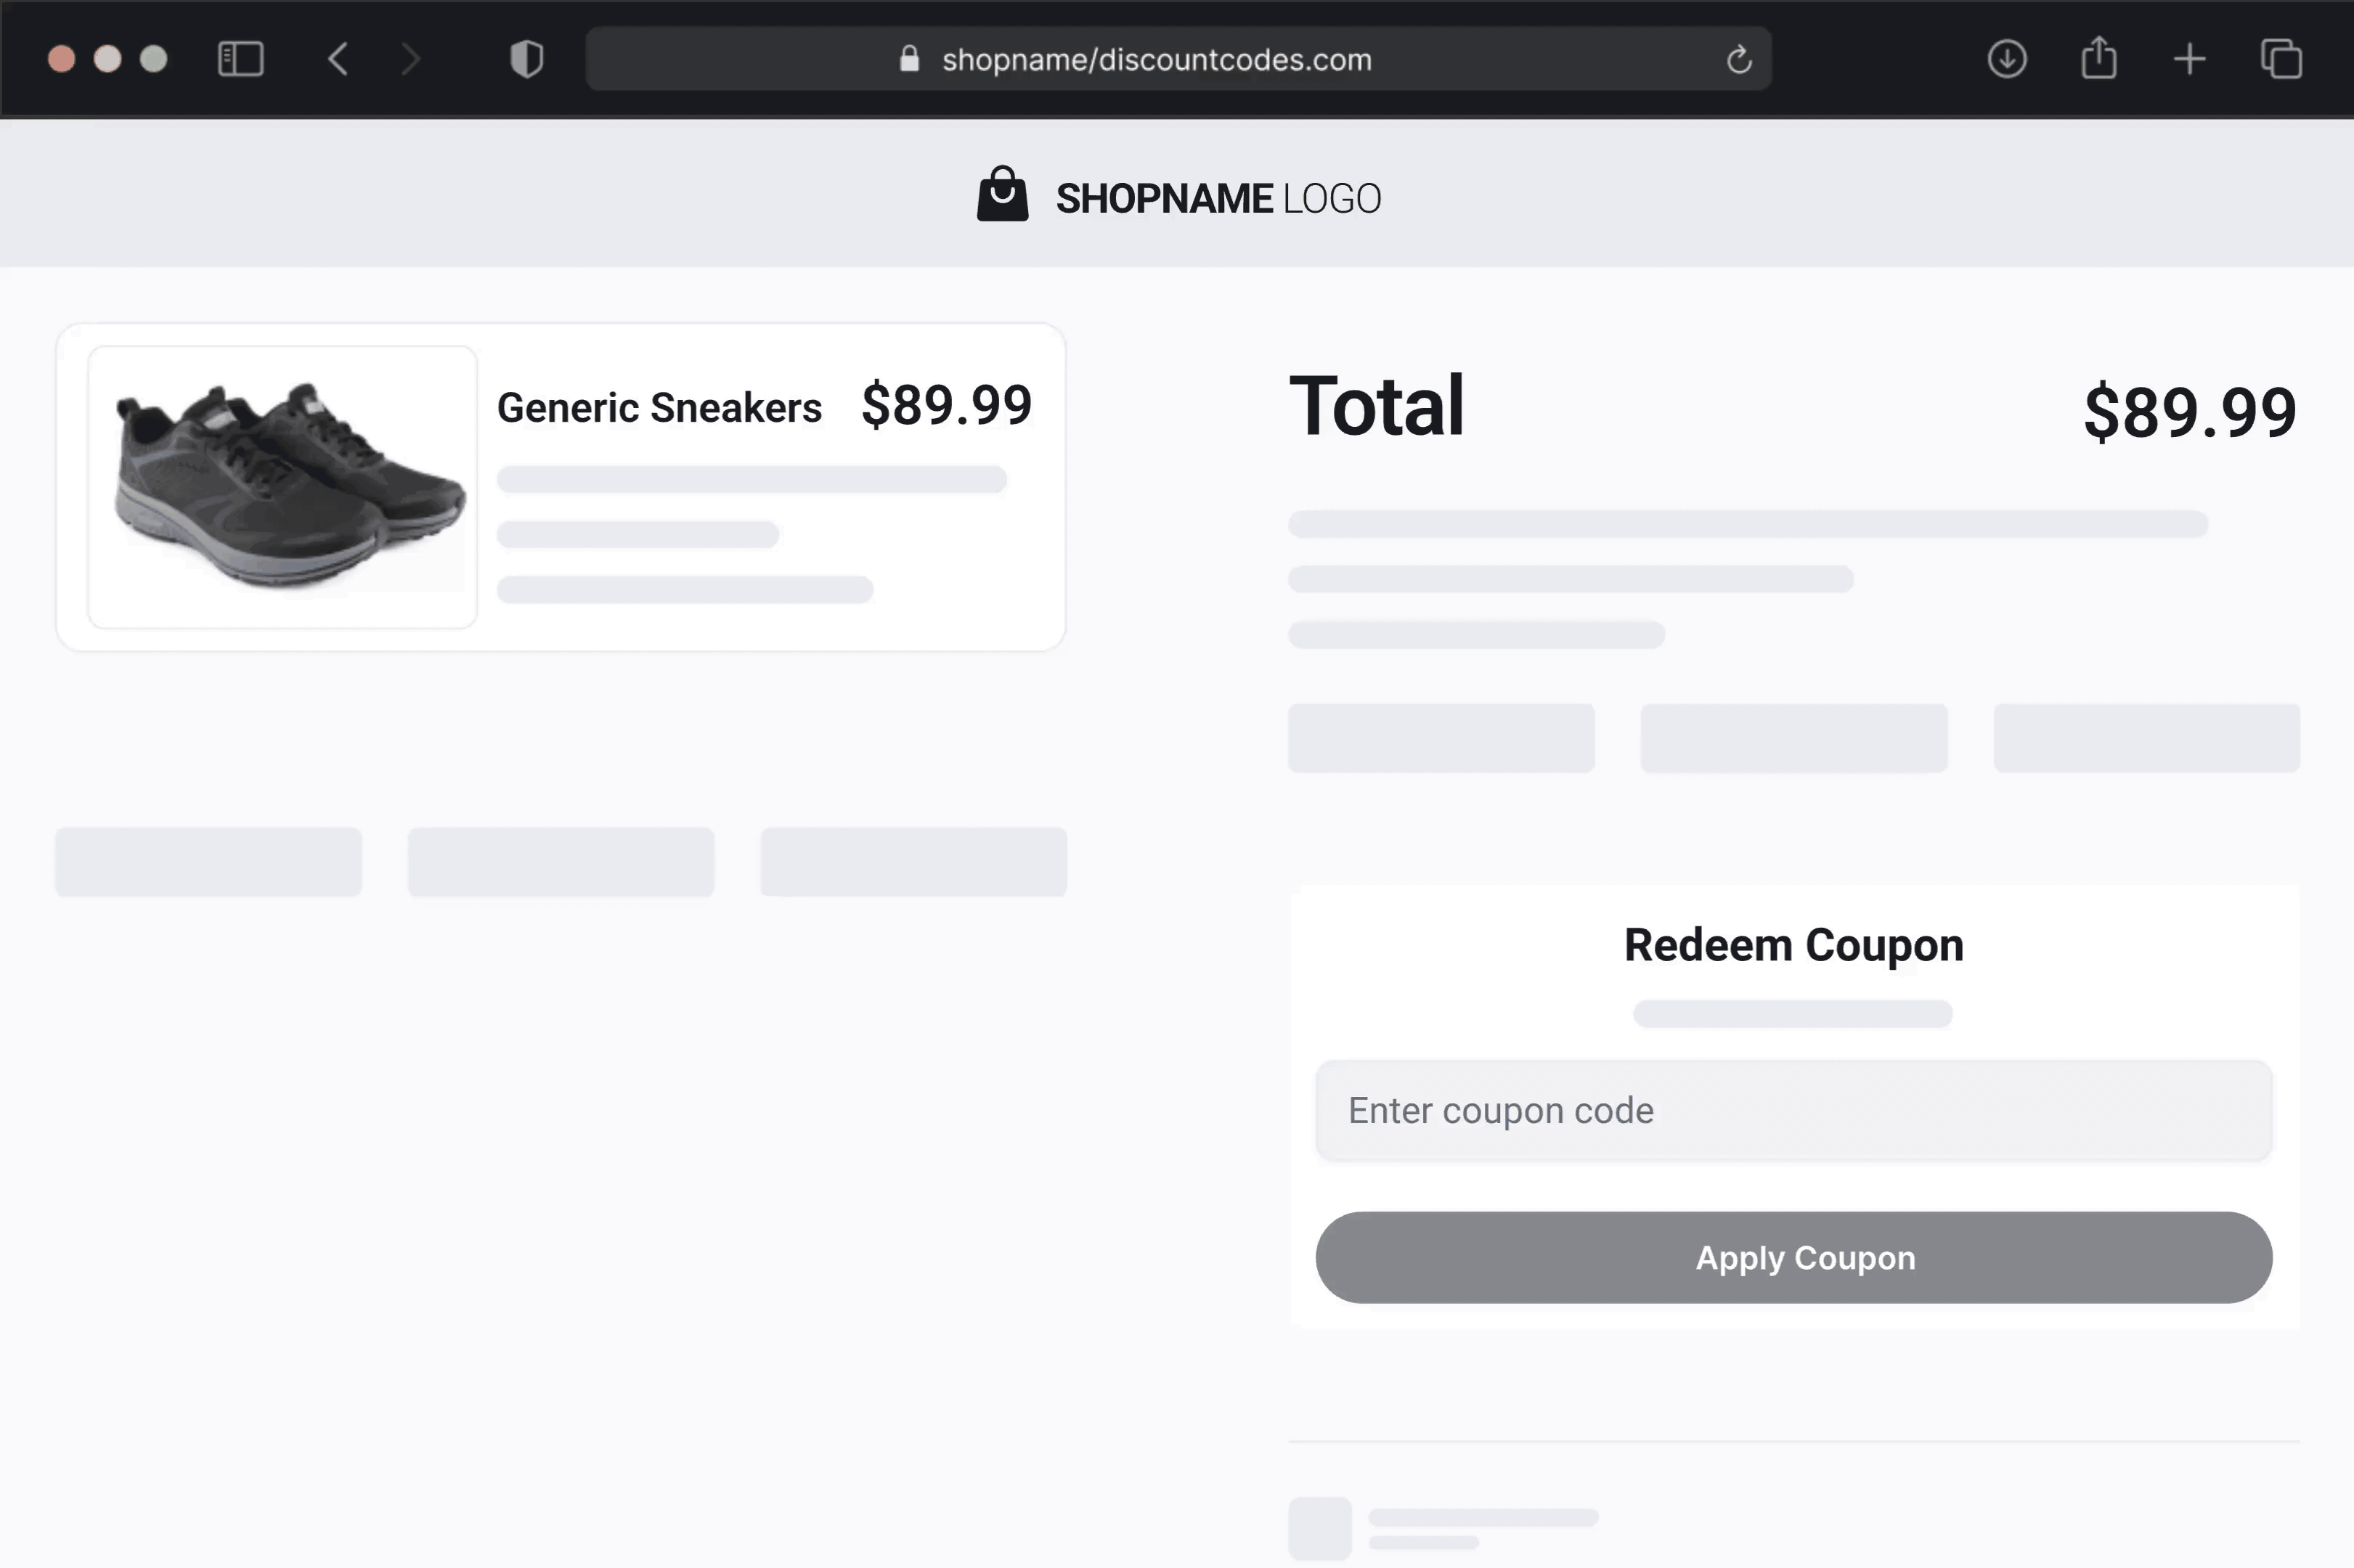2354x1568 pixels.
Task: Open the downloads icon
Action: (2007, 59)
